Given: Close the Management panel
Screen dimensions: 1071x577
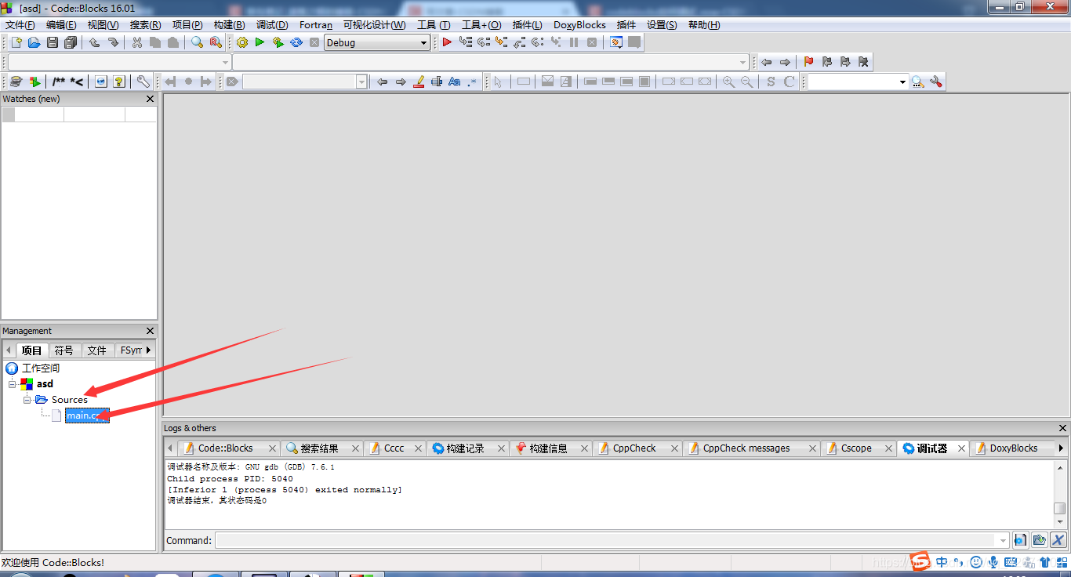Looking at the screenshot, I should click(151, 331).
